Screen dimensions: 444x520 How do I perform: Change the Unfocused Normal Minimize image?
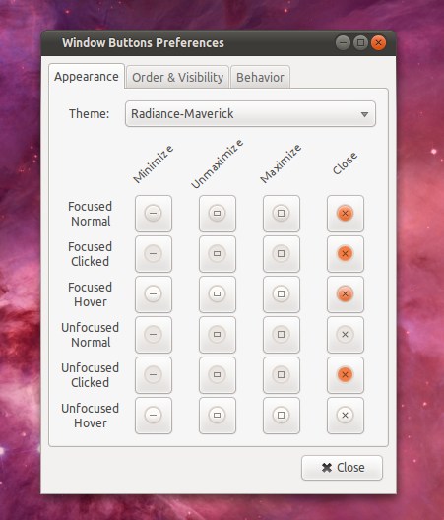click(x=154, y=335)
